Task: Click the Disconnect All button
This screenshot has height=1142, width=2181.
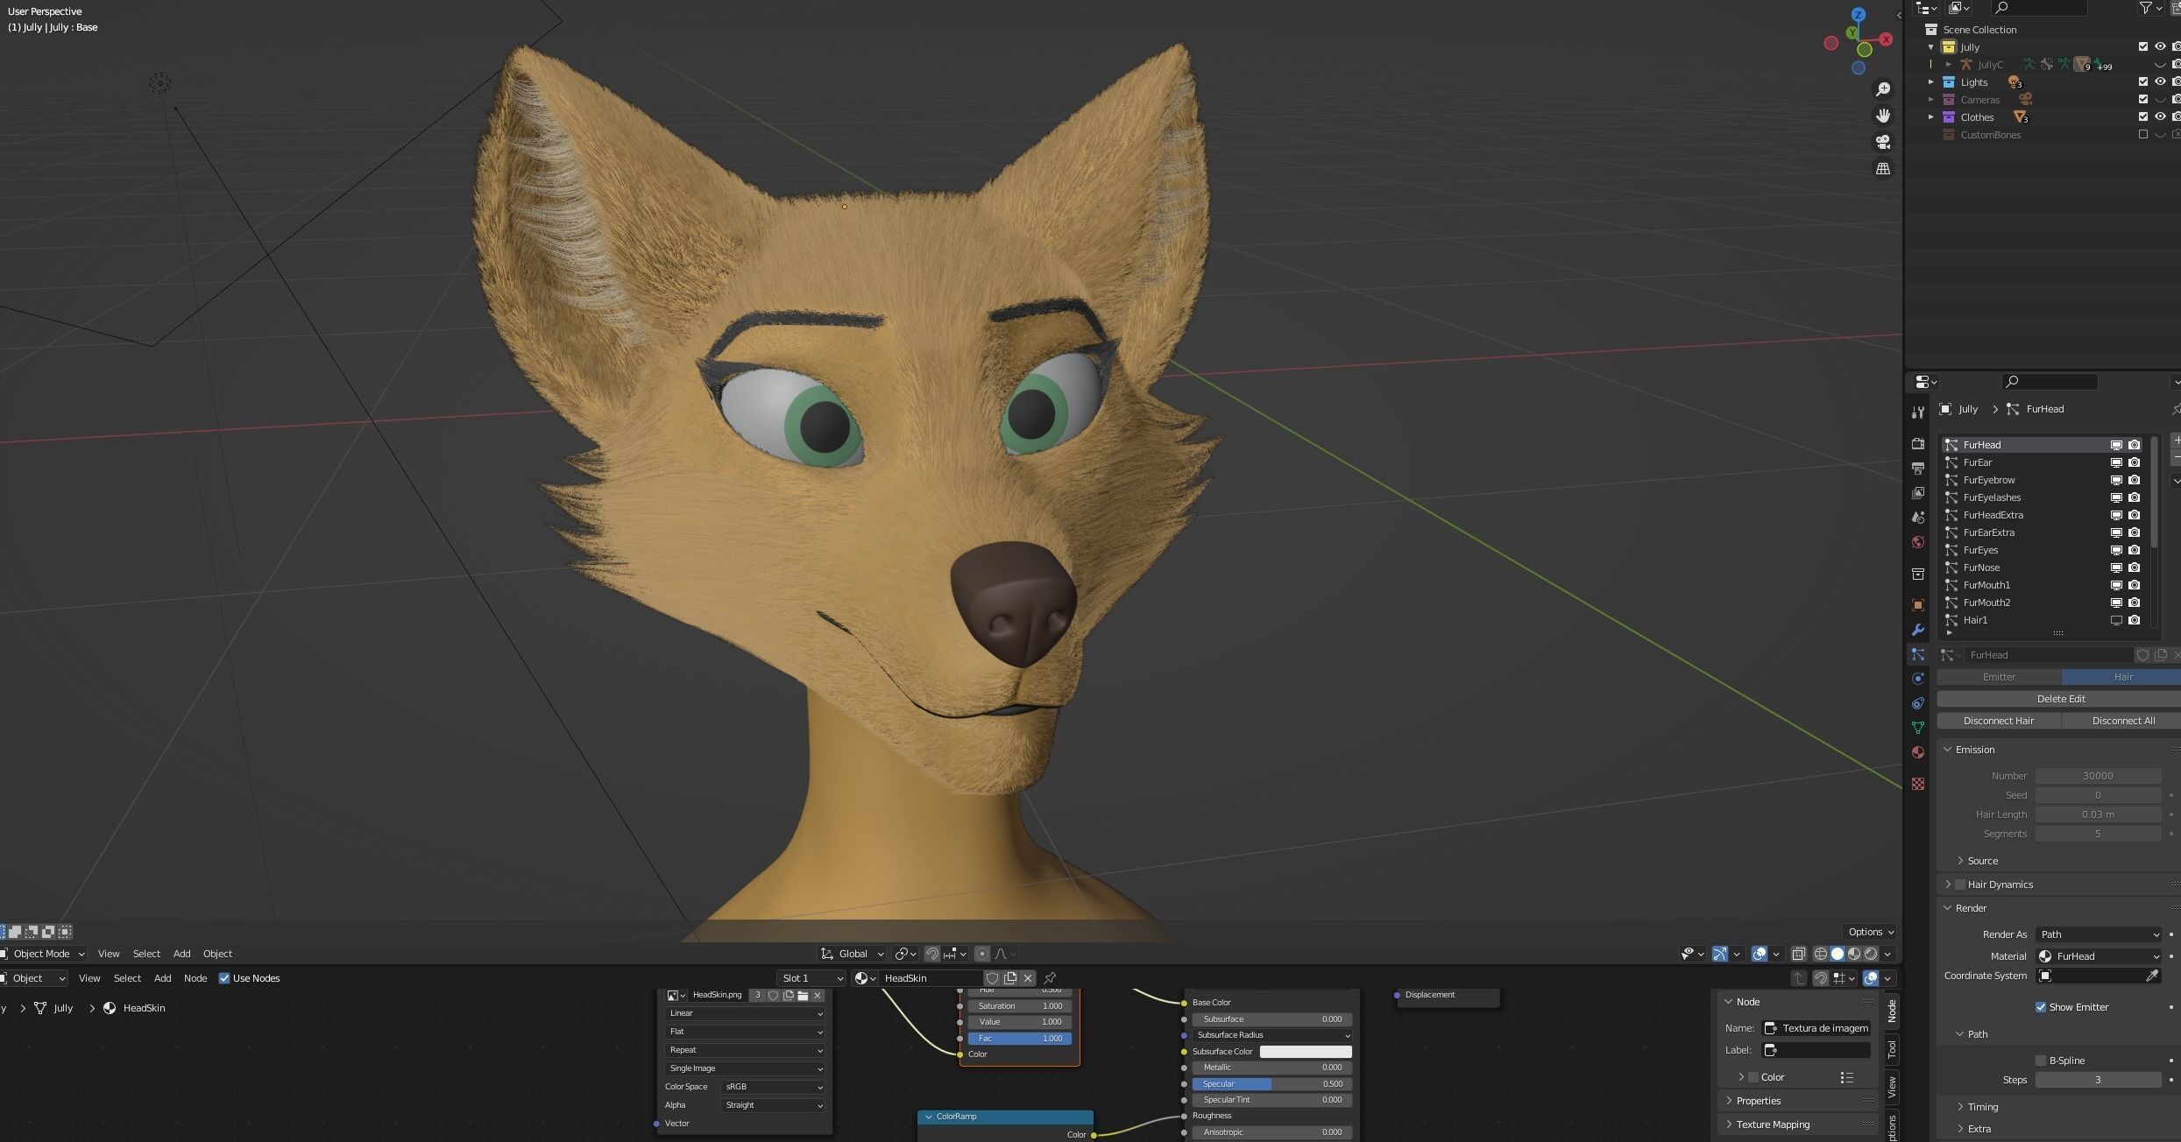Action: 2122,721
